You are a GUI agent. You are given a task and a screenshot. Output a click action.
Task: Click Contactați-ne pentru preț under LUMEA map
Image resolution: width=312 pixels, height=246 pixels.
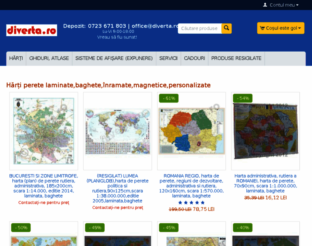coord(117,207)
